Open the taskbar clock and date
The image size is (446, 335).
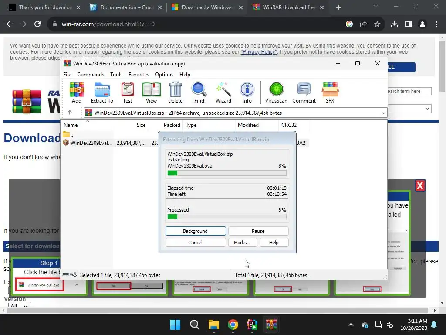[414, 325]
